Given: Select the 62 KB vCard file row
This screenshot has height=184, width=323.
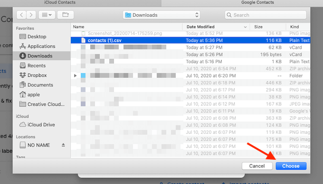Looking at the screenshot, I should (190, 47).
